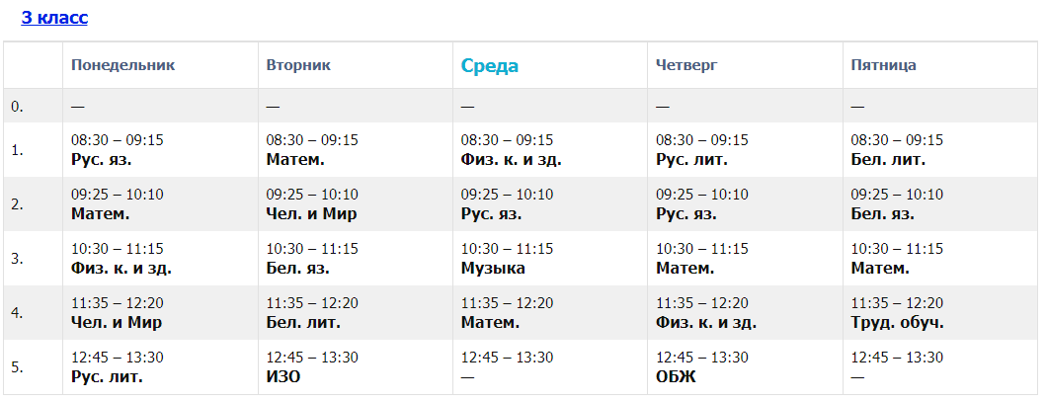Select Thursday's Рус. лит. first lesson
The height and width of the screenshot is (401, 1047).
pos(691,159)
